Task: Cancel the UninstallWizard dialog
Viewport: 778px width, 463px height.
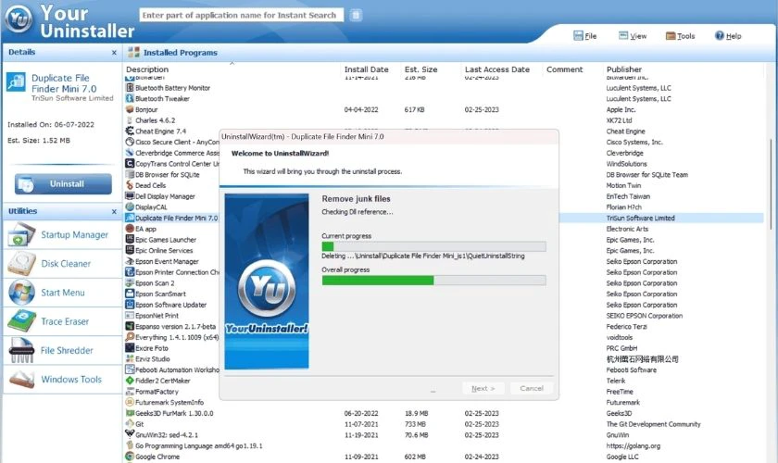Action: coord(532,389)
